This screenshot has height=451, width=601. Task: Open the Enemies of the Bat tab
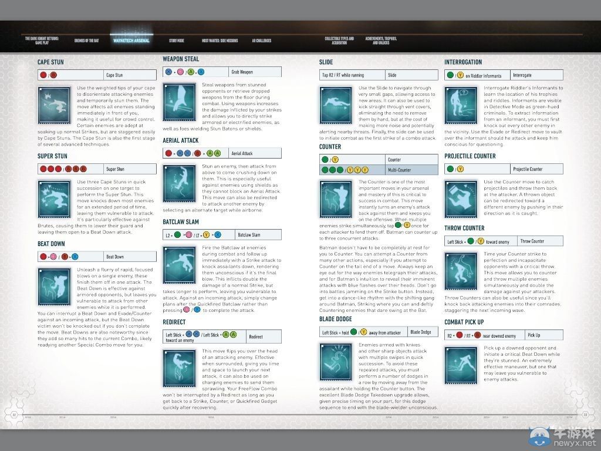[x=86, y=41]
